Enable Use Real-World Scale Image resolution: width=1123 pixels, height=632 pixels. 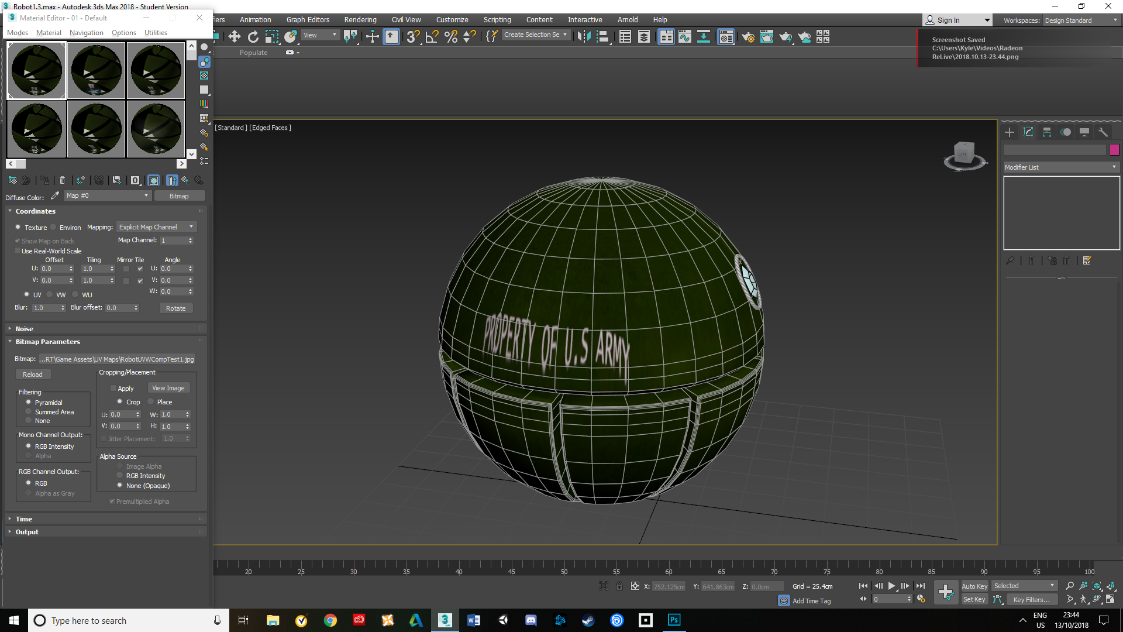click(18, 250)
